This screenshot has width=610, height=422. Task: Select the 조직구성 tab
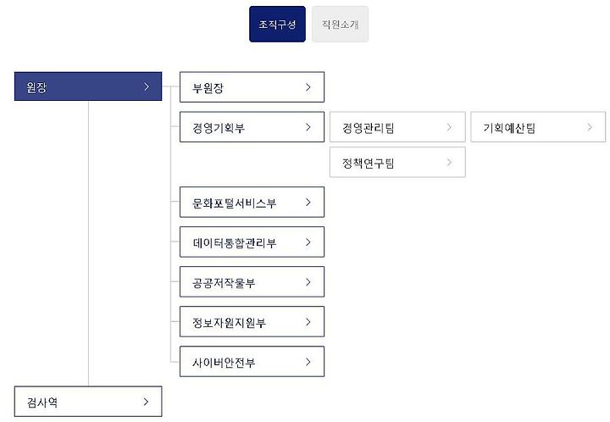click(277, 24)
